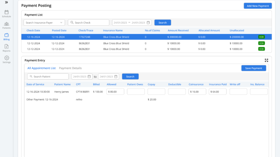
Task: Click the Check/Trace column header
Action: pyautogui.click(x=86, y=31)
